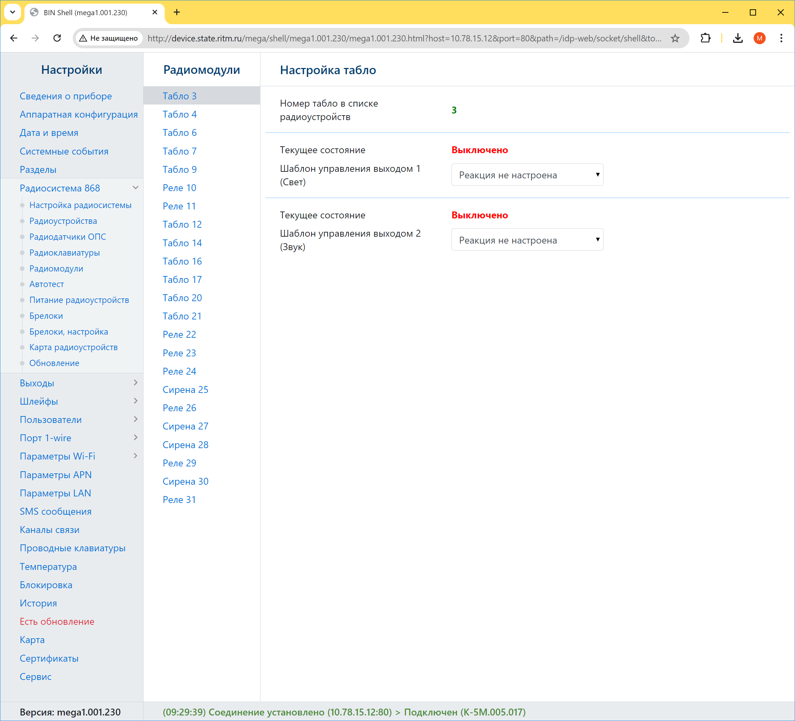Open Аппаратная конфигурация page
795x721 pixels.
(79, 115)
